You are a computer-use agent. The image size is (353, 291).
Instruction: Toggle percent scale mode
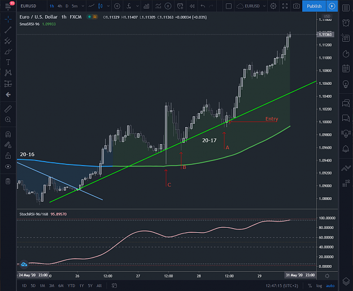pos(310,285)
